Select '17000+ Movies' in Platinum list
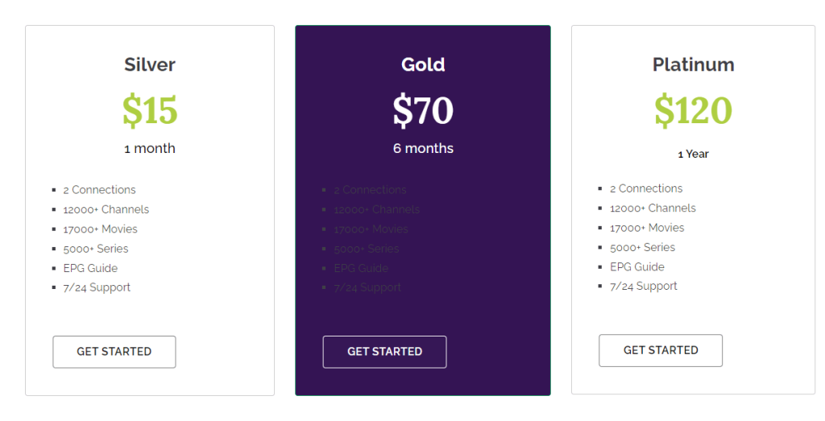This screenshot has width=825, height=421. point(647,228)
